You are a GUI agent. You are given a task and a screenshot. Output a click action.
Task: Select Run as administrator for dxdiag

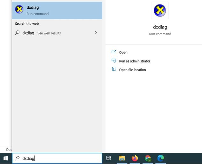tap(135, 61)
